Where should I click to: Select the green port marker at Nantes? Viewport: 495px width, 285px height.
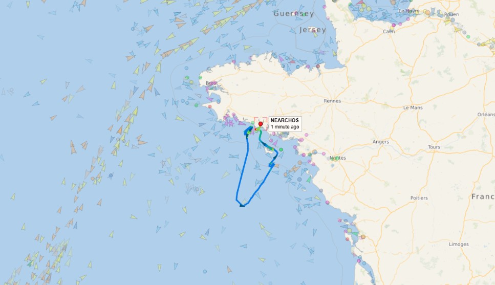(334, 159)
